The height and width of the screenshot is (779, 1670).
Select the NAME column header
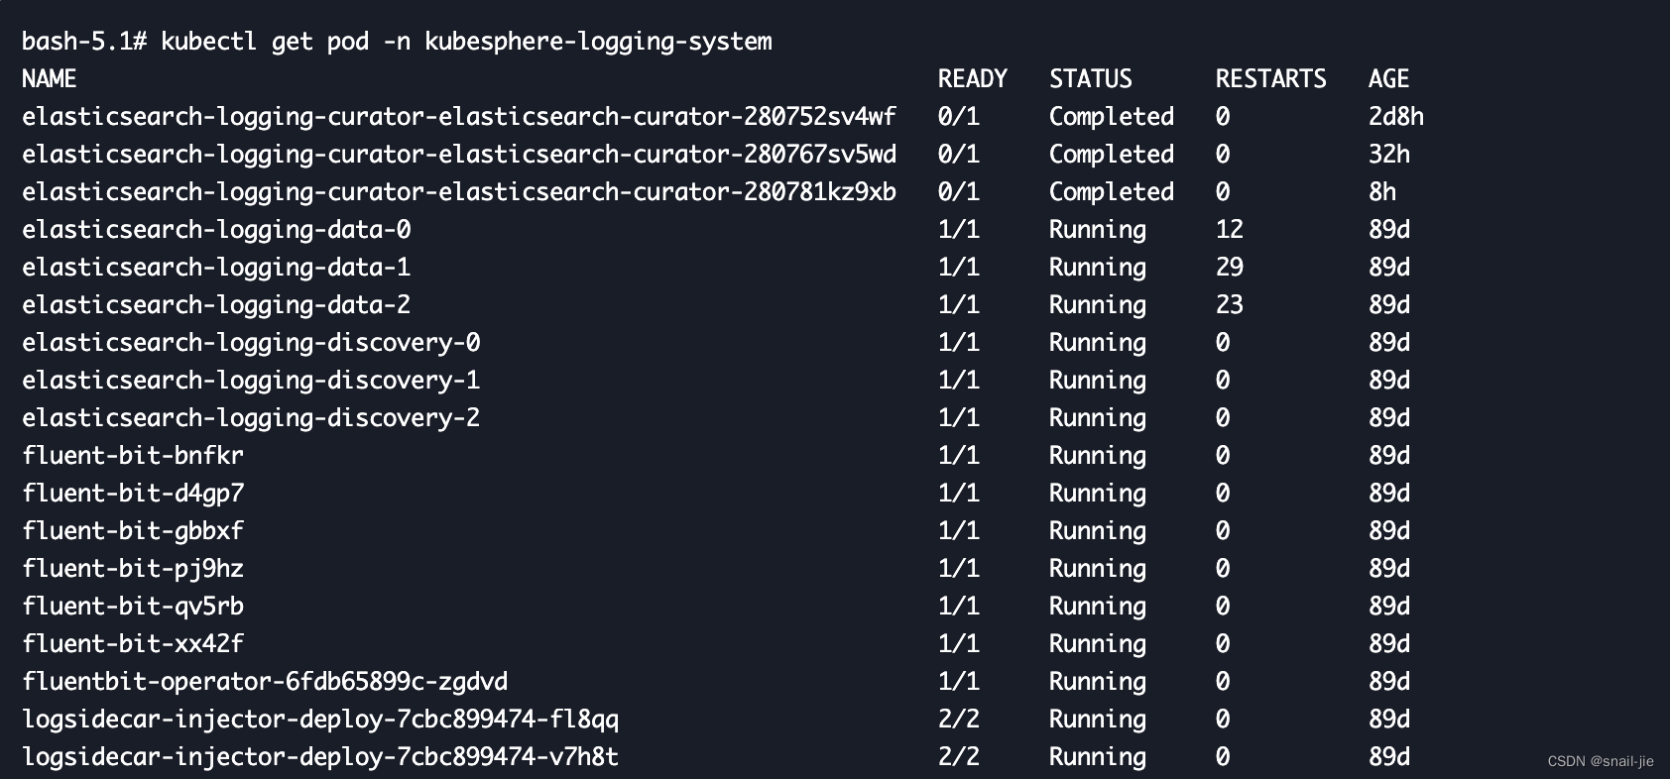[49, 79]
